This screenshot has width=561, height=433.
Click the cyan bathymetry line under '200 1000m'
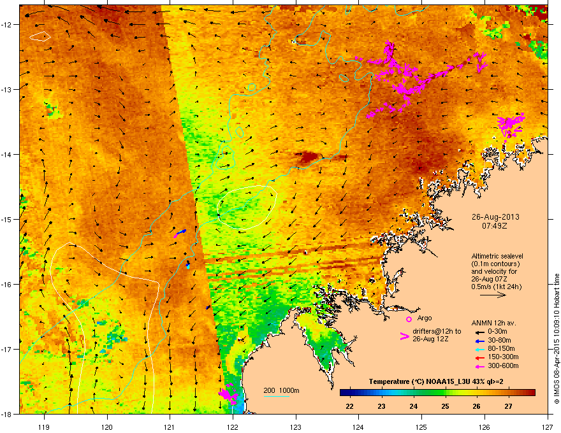pyautogui.click(x=276, y=396)
